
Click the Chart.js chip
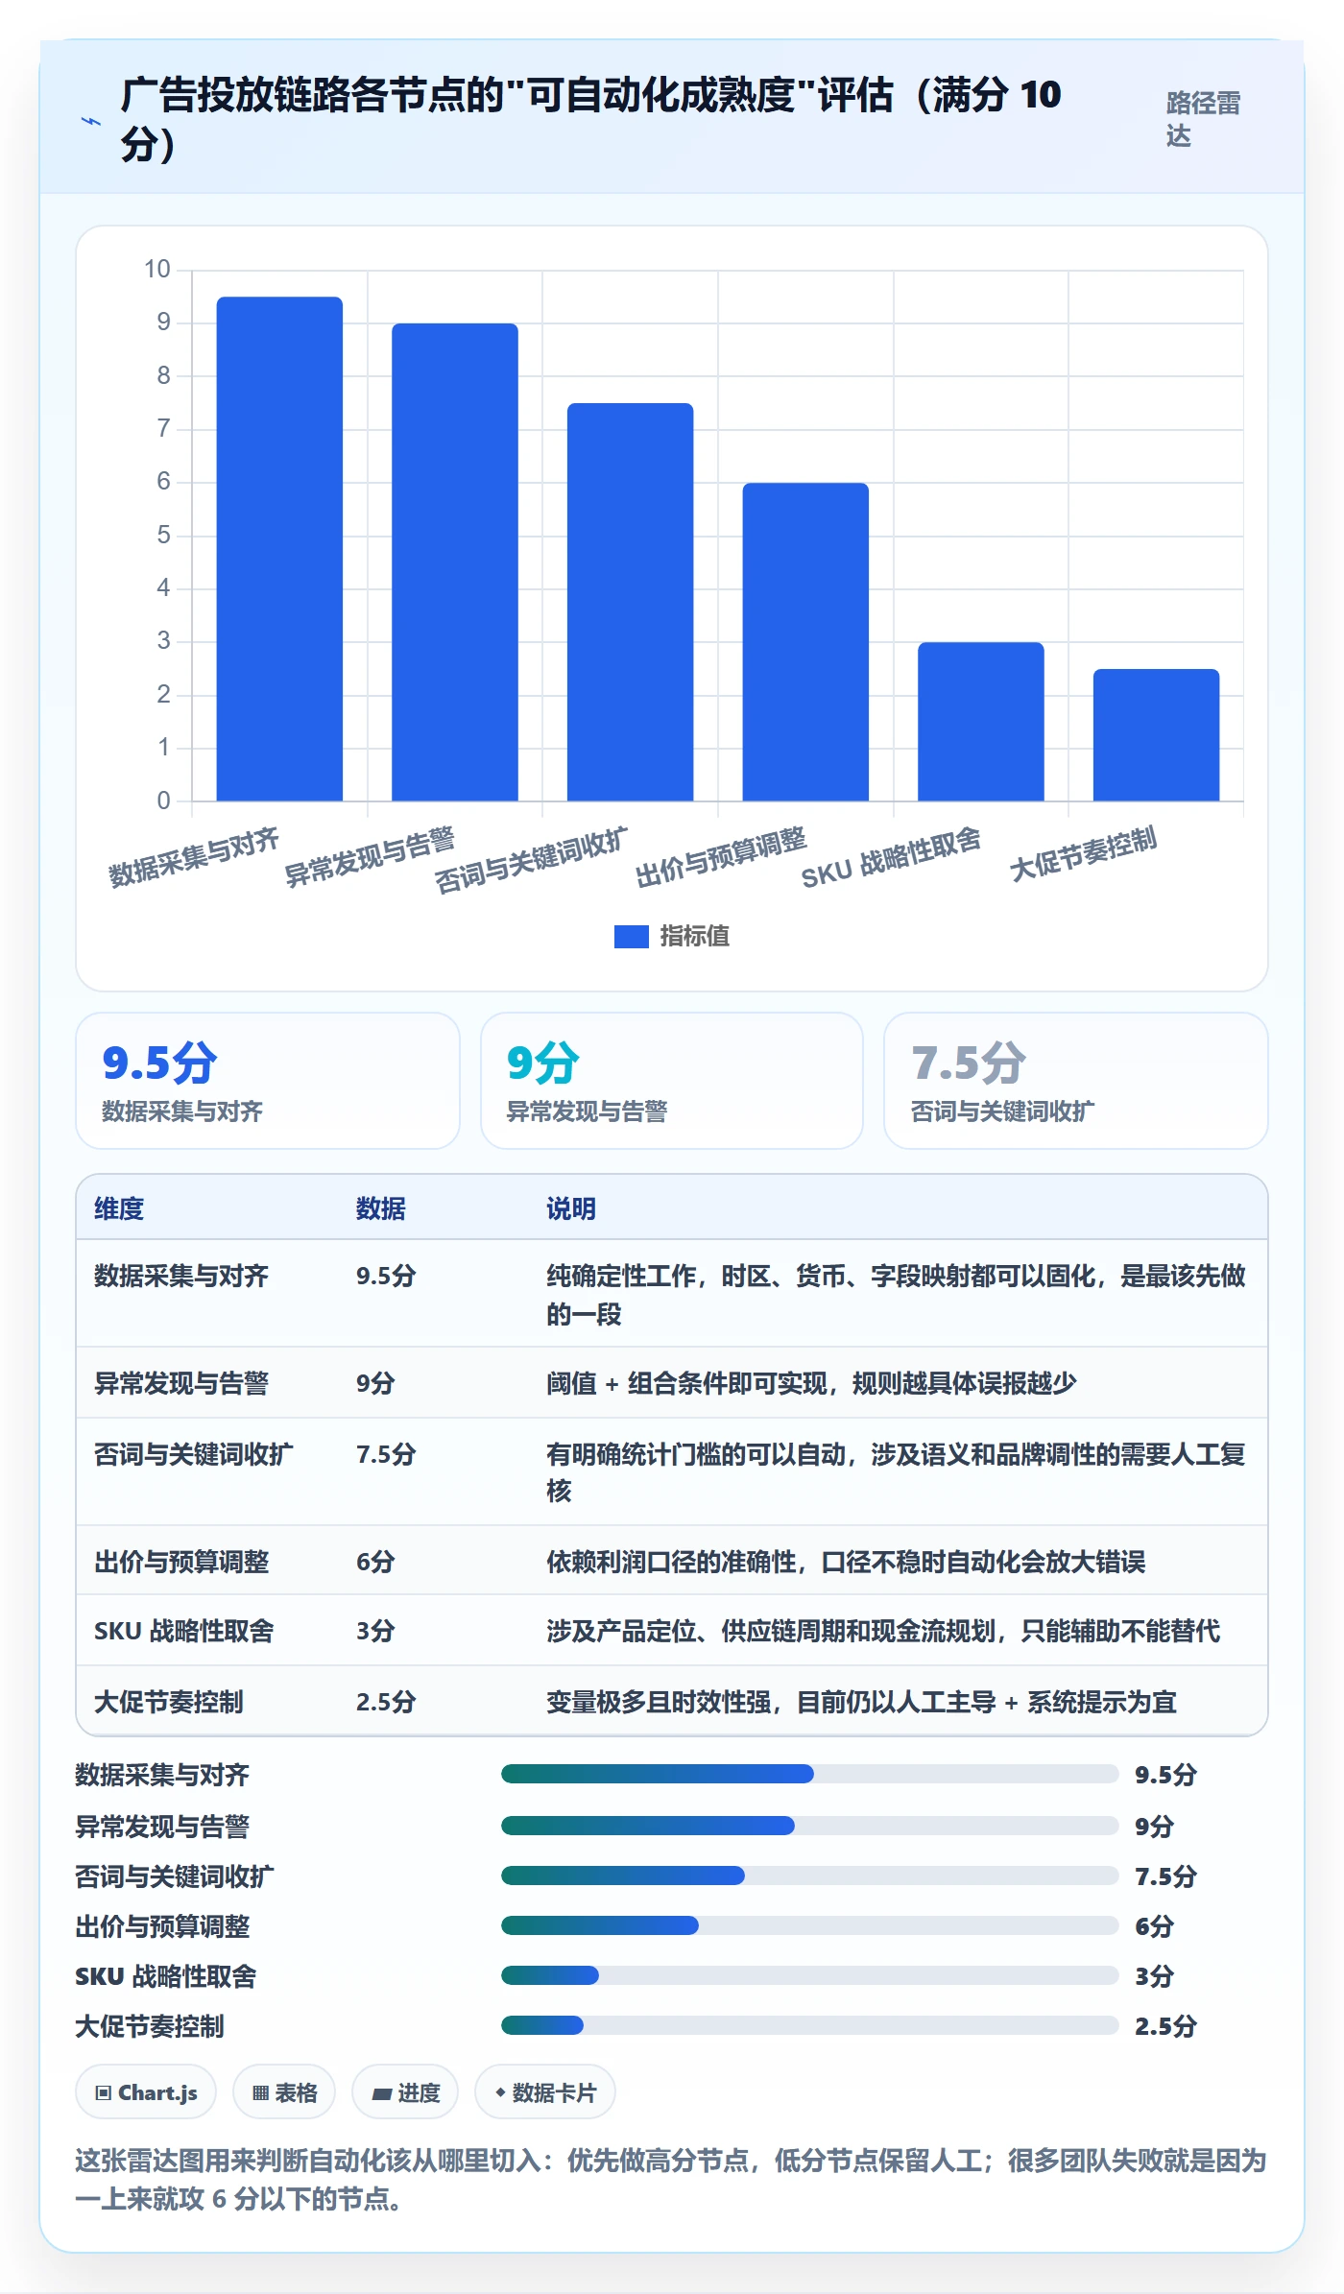click(x=146, y=2092)
